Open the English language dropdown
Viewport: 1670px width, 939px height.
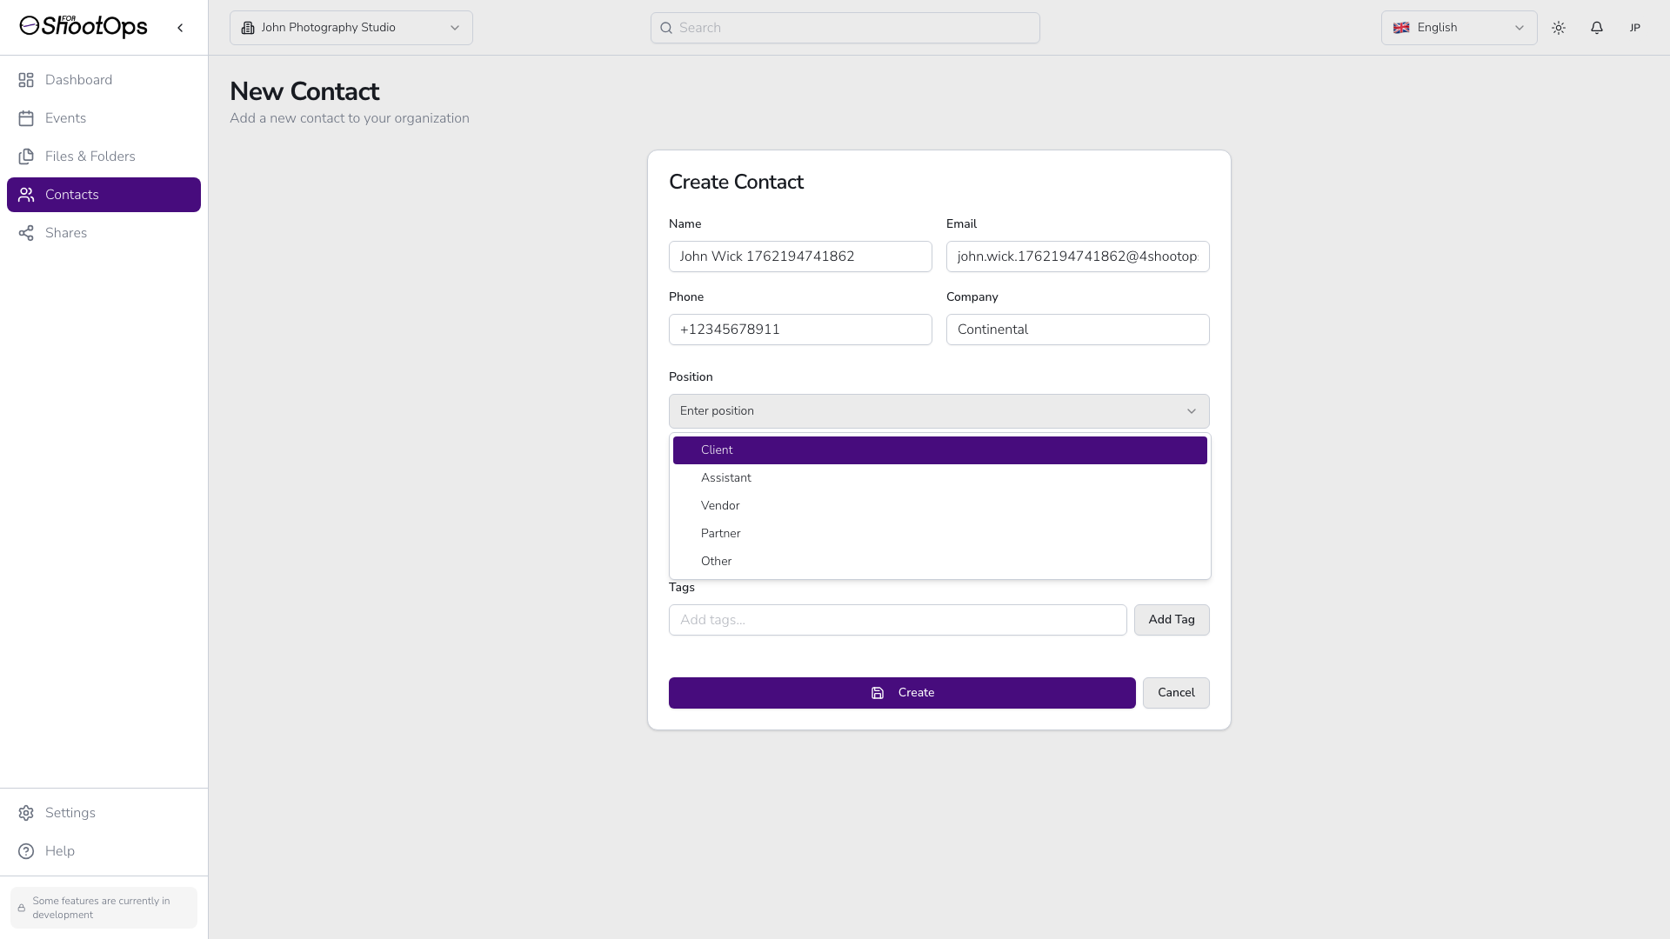point(1458,28)
